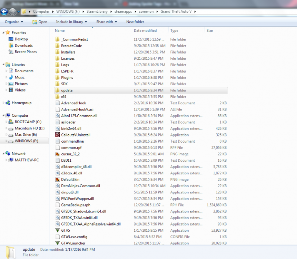This screenshot has width=297, height=259.
Task: Select the GTAVLauncher application icon
Action: click(x=58, y=243)
